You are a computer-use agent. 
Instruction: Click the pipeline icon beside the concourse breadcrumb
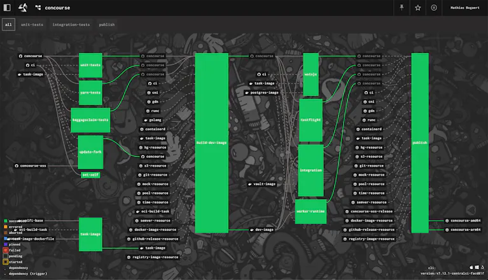(x=38, y=8)
